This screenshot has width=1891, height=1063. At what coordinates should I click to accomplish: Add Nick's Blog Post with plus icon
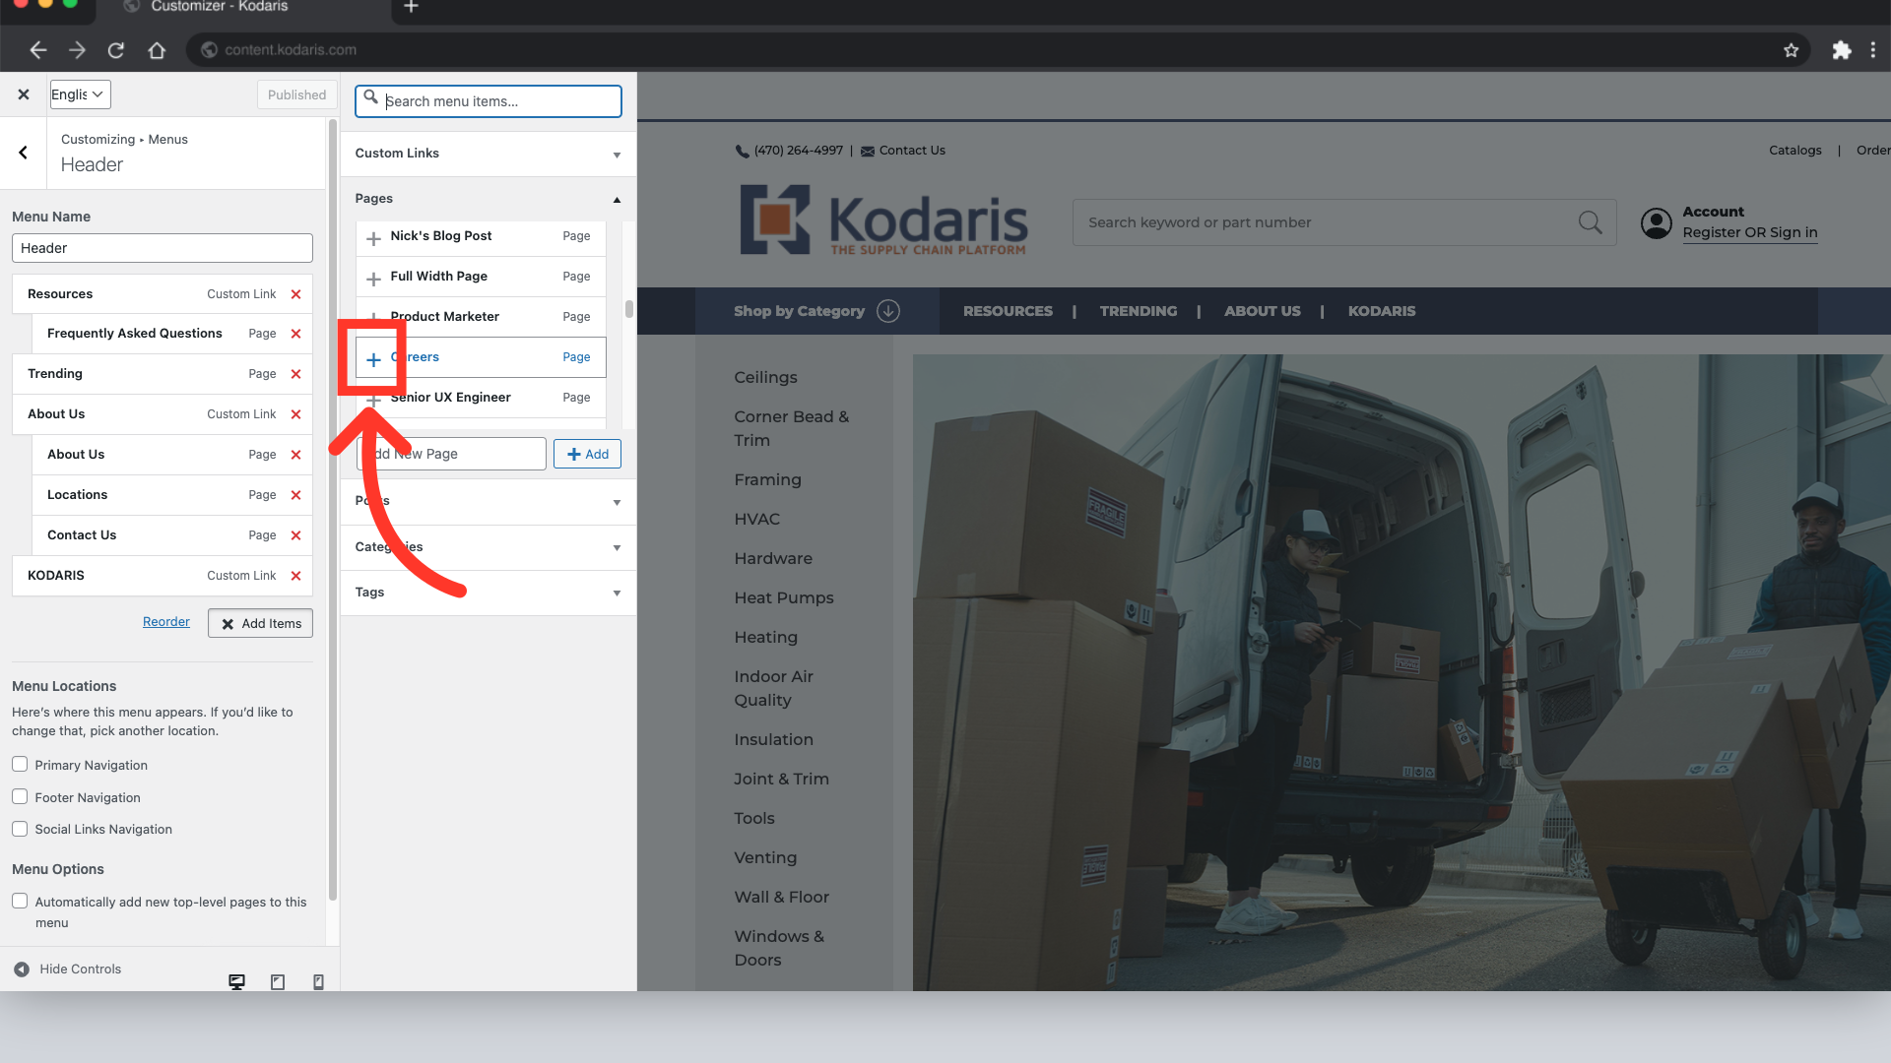[x=373, y=238]
